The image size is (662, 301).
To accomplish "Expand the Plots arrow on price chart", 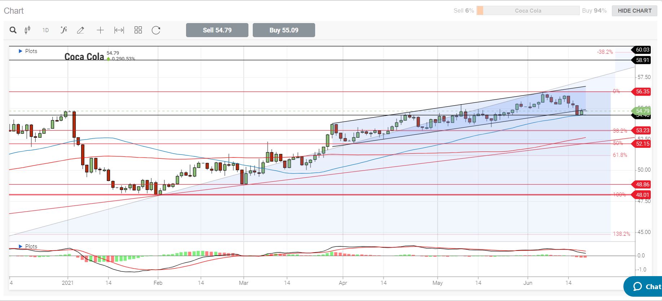I will coord(21,51).
